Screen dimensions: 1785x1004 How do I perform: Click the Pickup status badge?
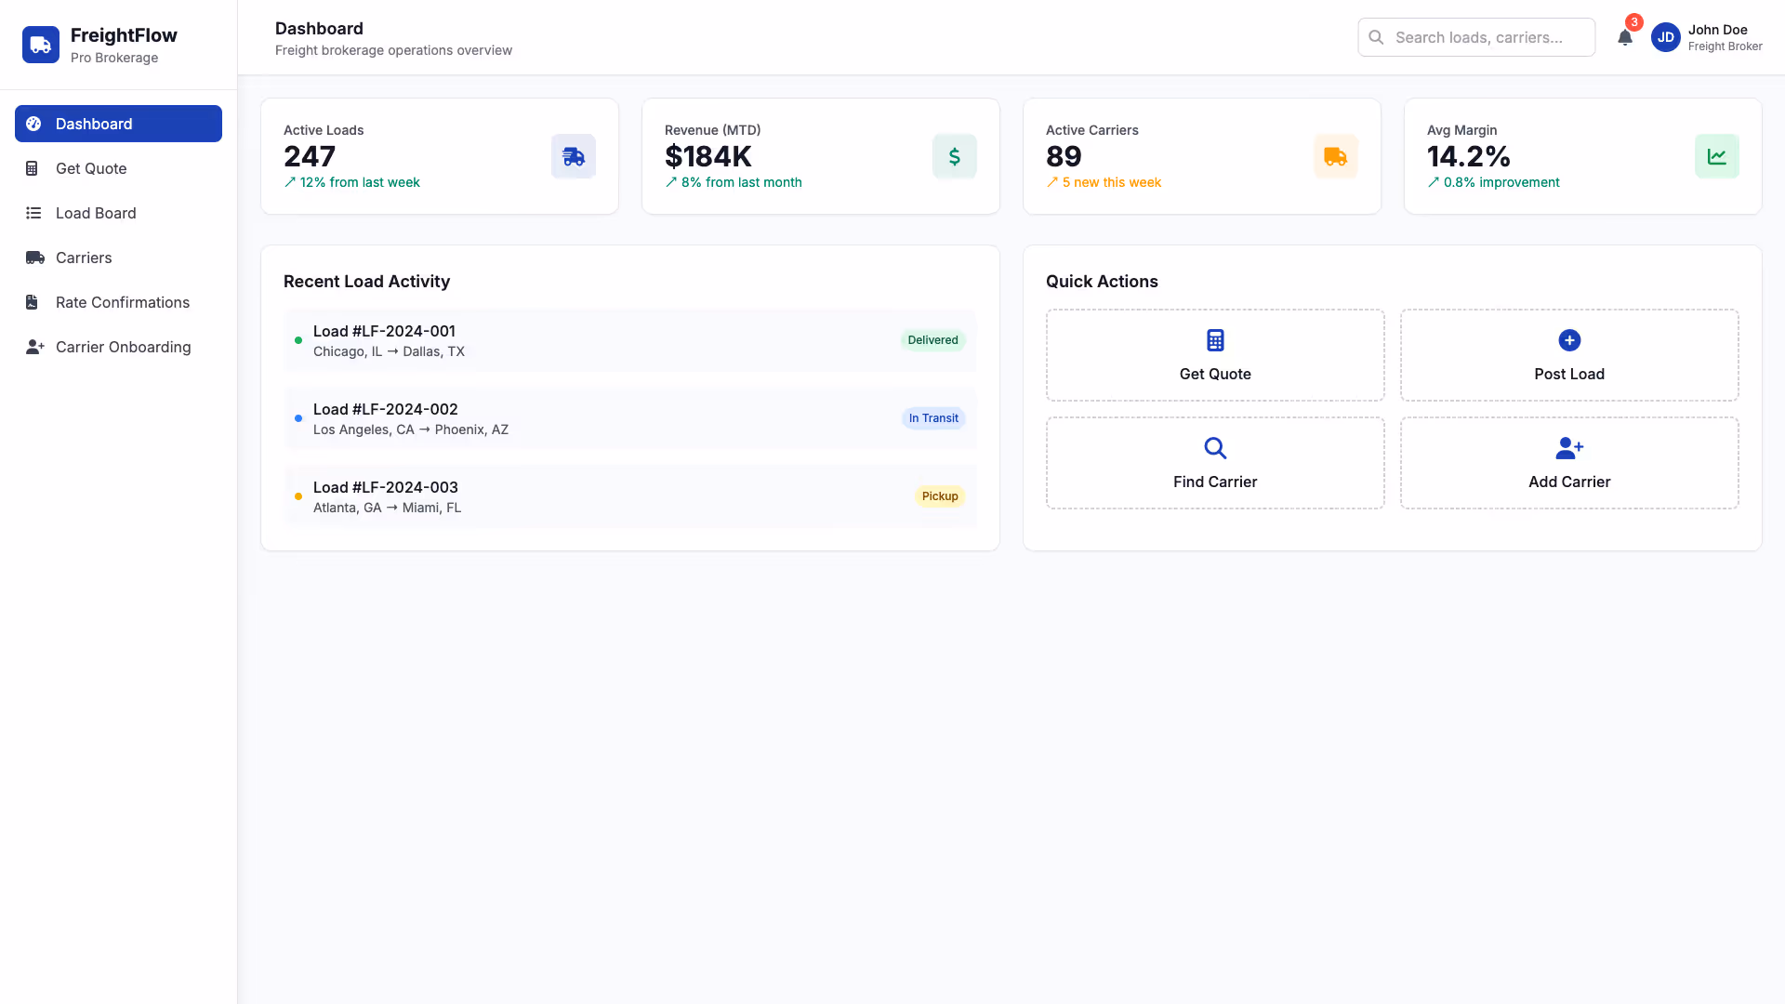tap(939, 496)
